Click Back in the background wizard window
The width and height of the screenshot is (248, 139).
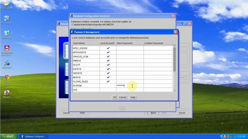[x=152, y=113]
